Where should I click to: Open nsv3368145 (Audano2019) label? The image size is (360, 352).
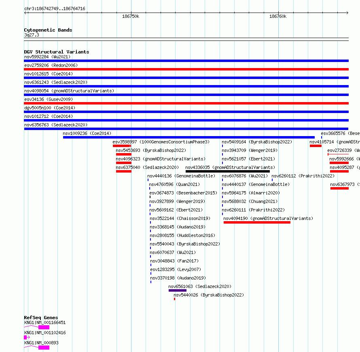click(x=178, y=227)
